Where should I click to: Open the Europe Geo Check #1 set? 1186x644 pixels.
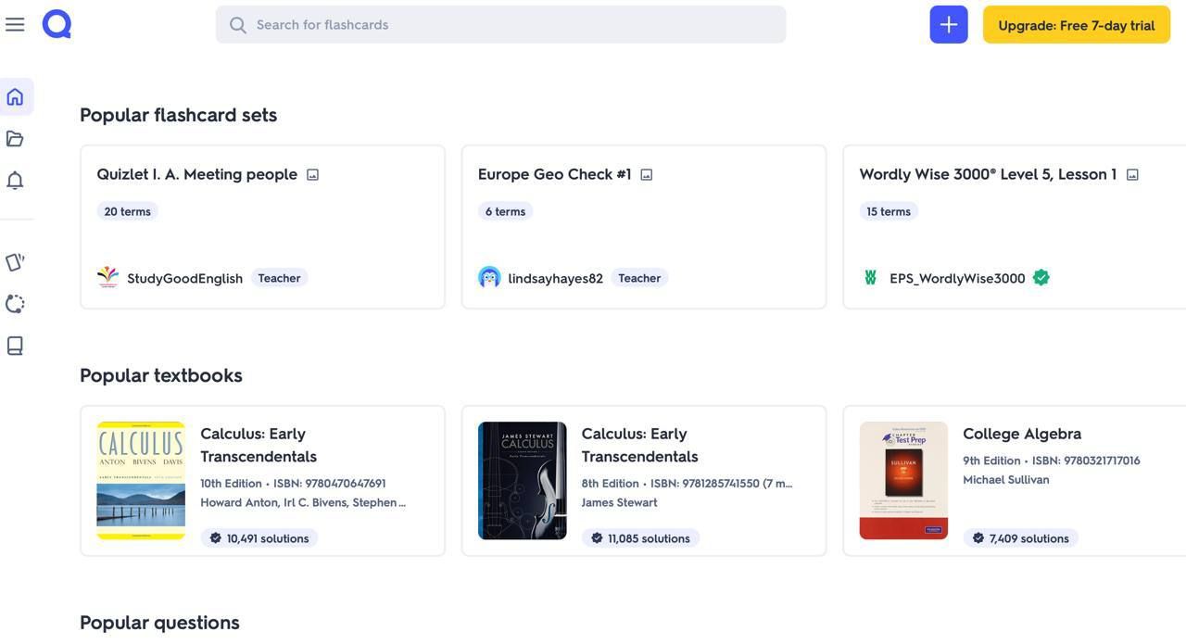coord(554,174)
